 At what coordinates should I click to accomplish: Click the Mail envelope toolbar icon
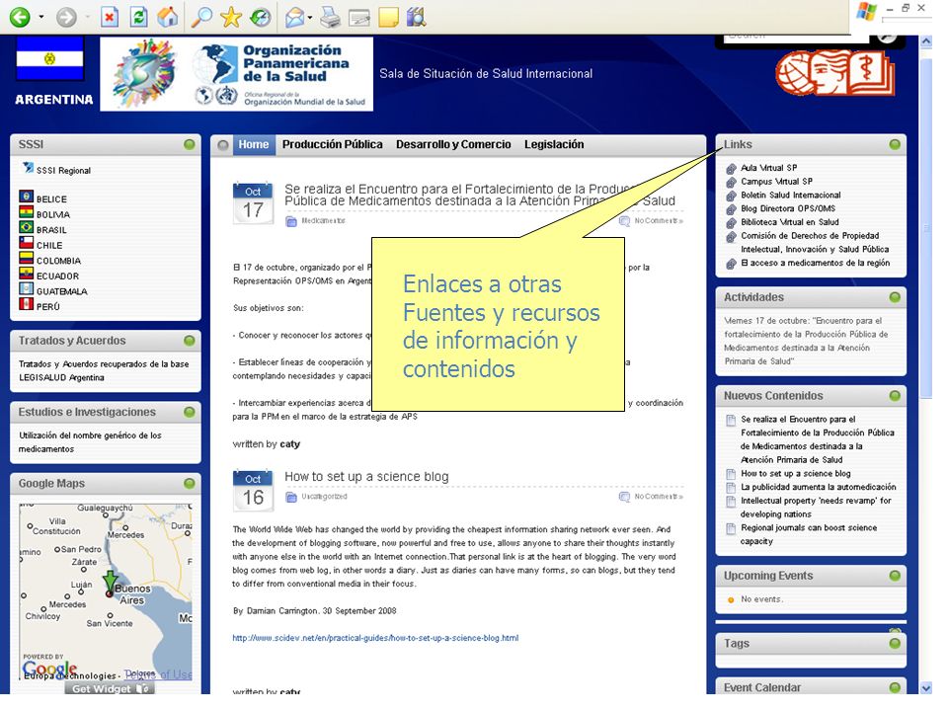click(x=295, y=17)
